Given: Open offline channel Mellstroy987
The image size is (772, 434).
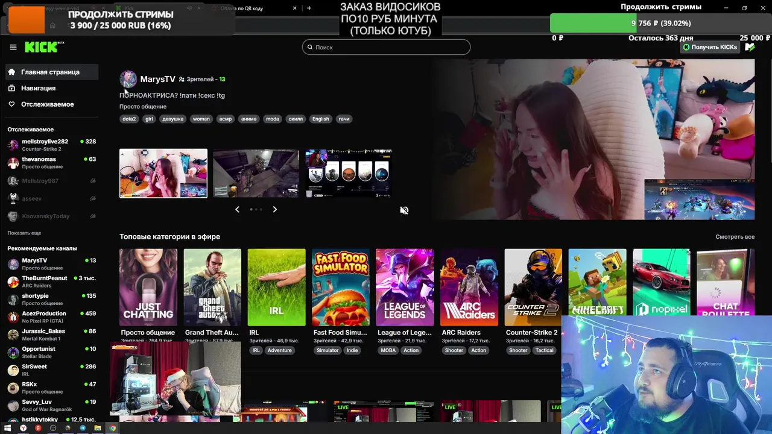Looking at the screenshot, I should click(x=52, y=181).
